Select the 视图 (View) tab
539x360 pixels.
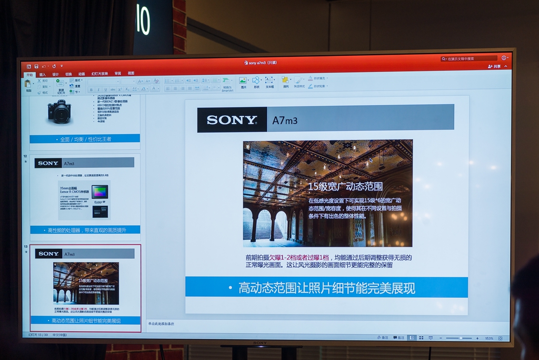click(131, 73)
